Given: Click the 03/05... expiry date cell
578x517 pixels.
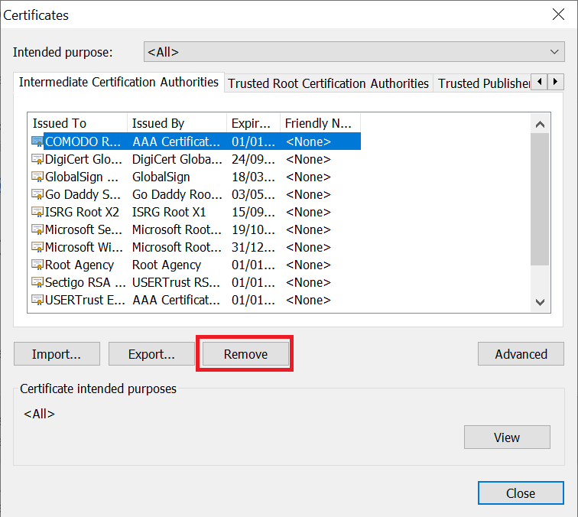Looking at the screenshot, I should [x=253, y=194].
